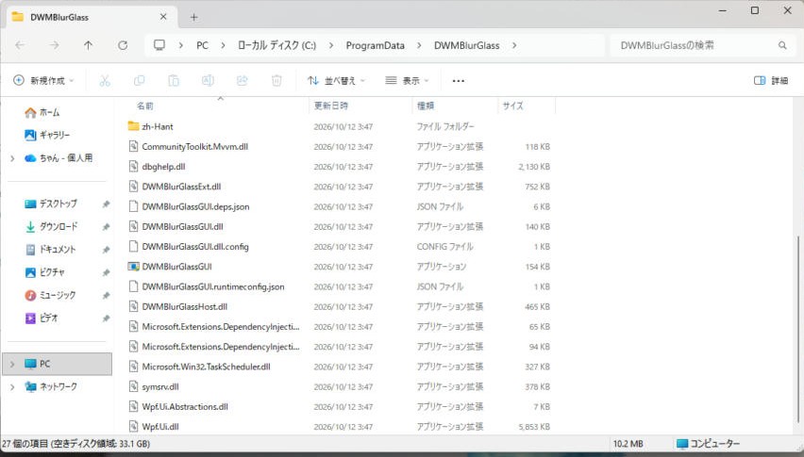Open the 並べ替え sort dropdown
Viewport: 804px width, 457px height.
click(336, 81)
